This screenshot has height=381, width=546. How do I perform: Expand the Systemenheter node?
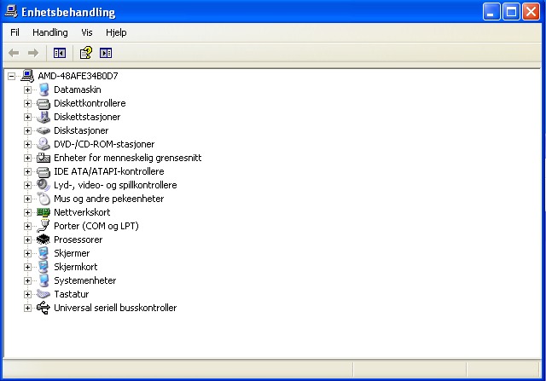click(x=27, y=280)
